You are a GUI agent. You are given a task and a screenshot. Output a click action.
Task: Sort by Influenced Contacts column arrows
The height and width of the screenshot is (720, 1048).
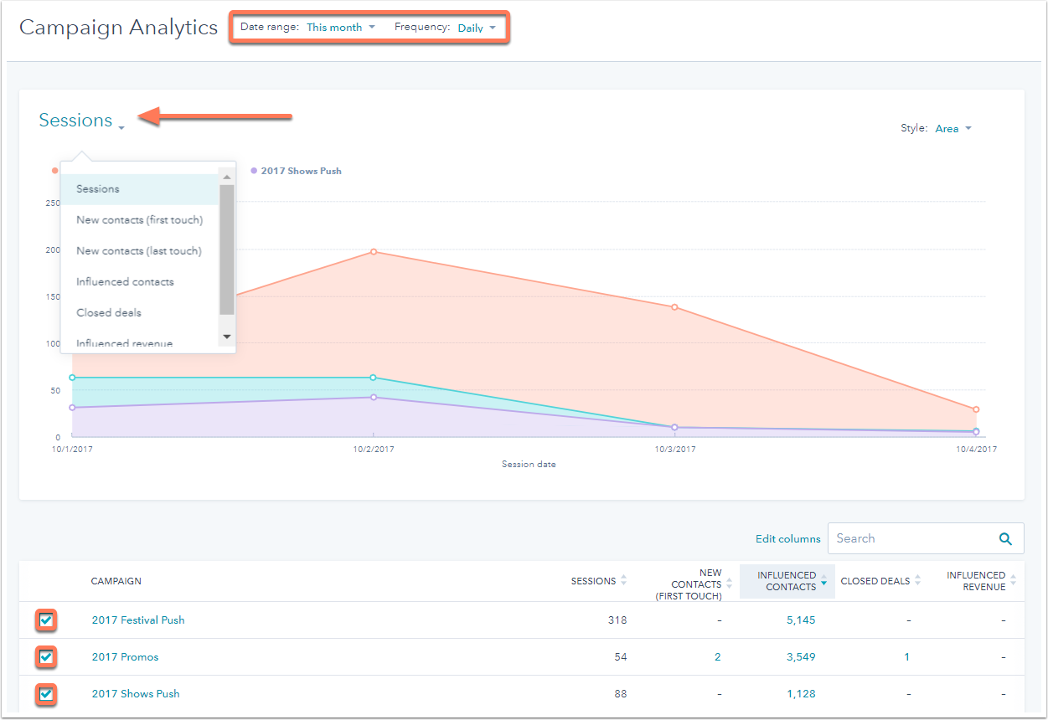pos(823,581)
